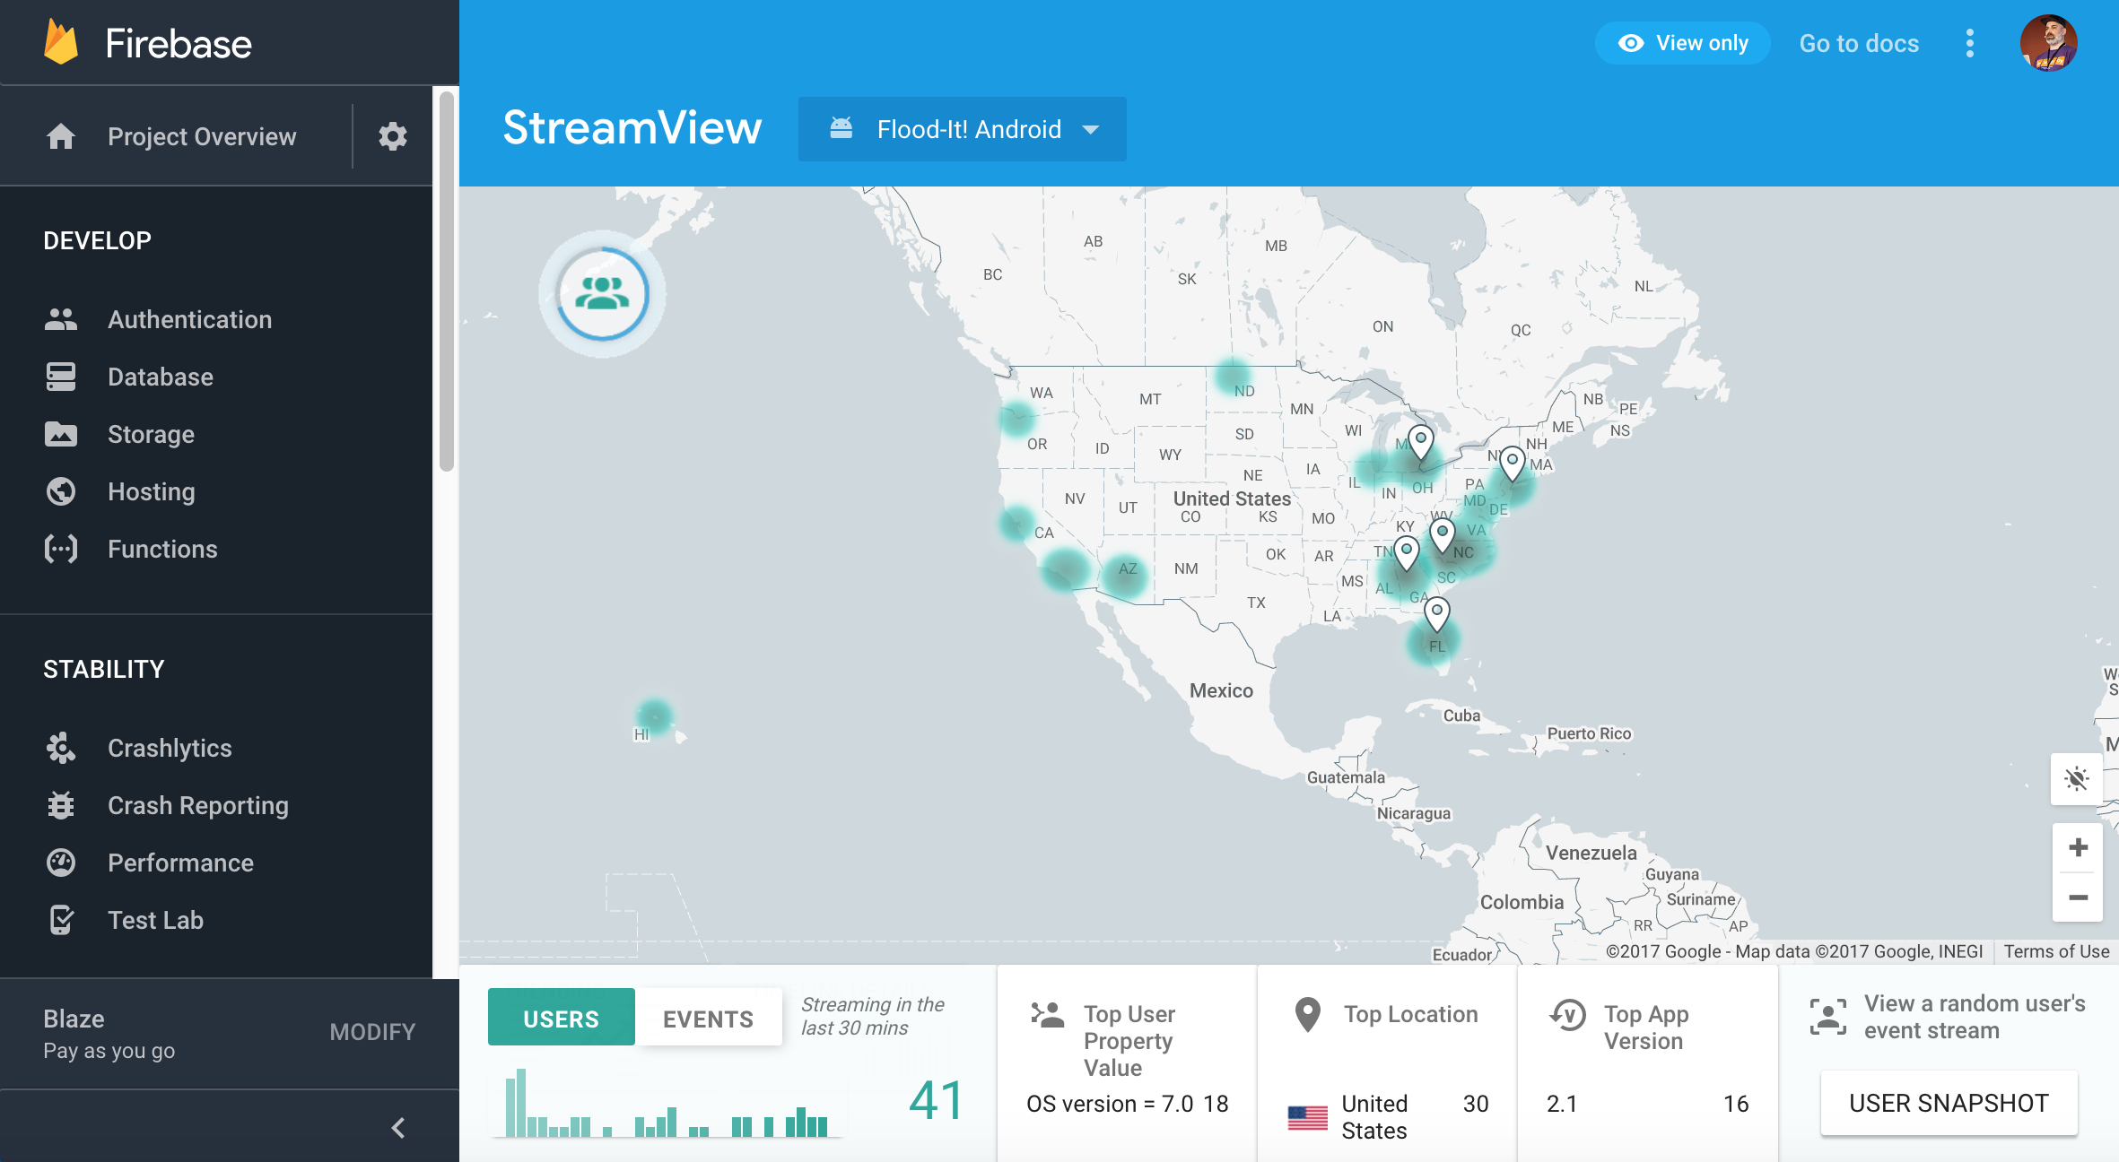Open the Functions section
This screenshot has width=2119, height=1162.
(162, 549)
